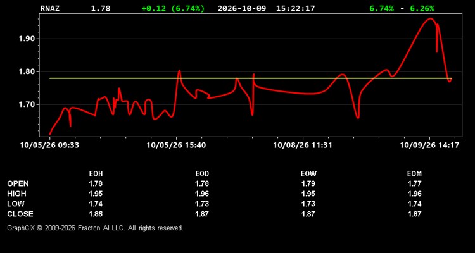The width and height of the screenshot is (475, 253).
Task: Select the EOM HIGH value 1.96
Action: 414,194
